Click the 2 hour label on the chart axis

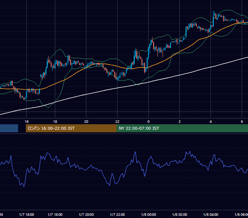pos(179,122)
